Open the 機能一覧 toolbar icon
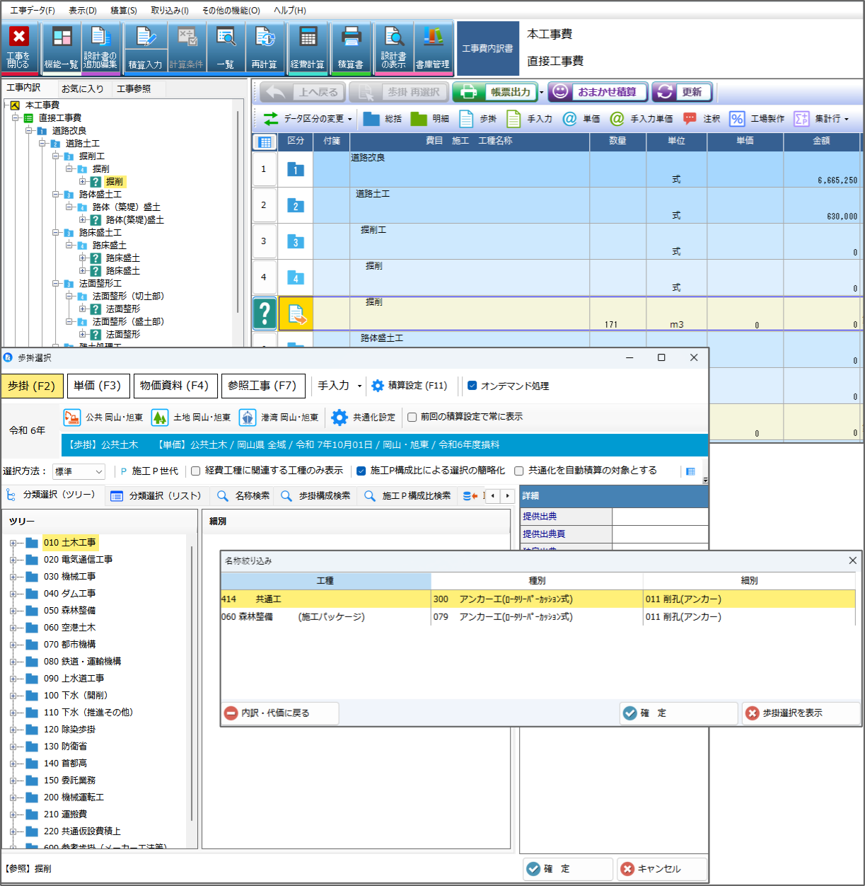This screenshot has height=886, width=865. click(62, 38)
